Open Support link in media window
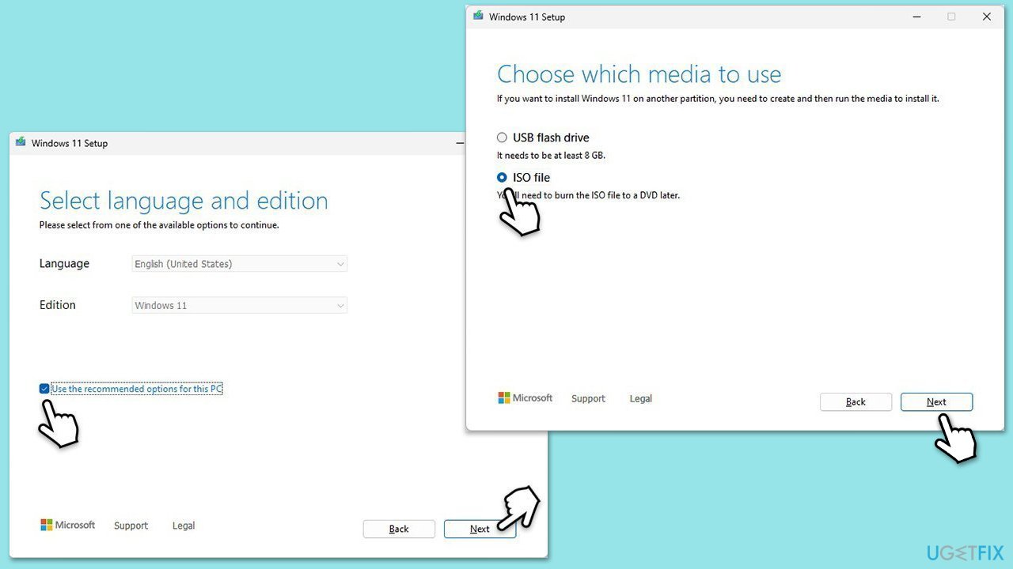The image size is (1013, 569). point(588,399)
